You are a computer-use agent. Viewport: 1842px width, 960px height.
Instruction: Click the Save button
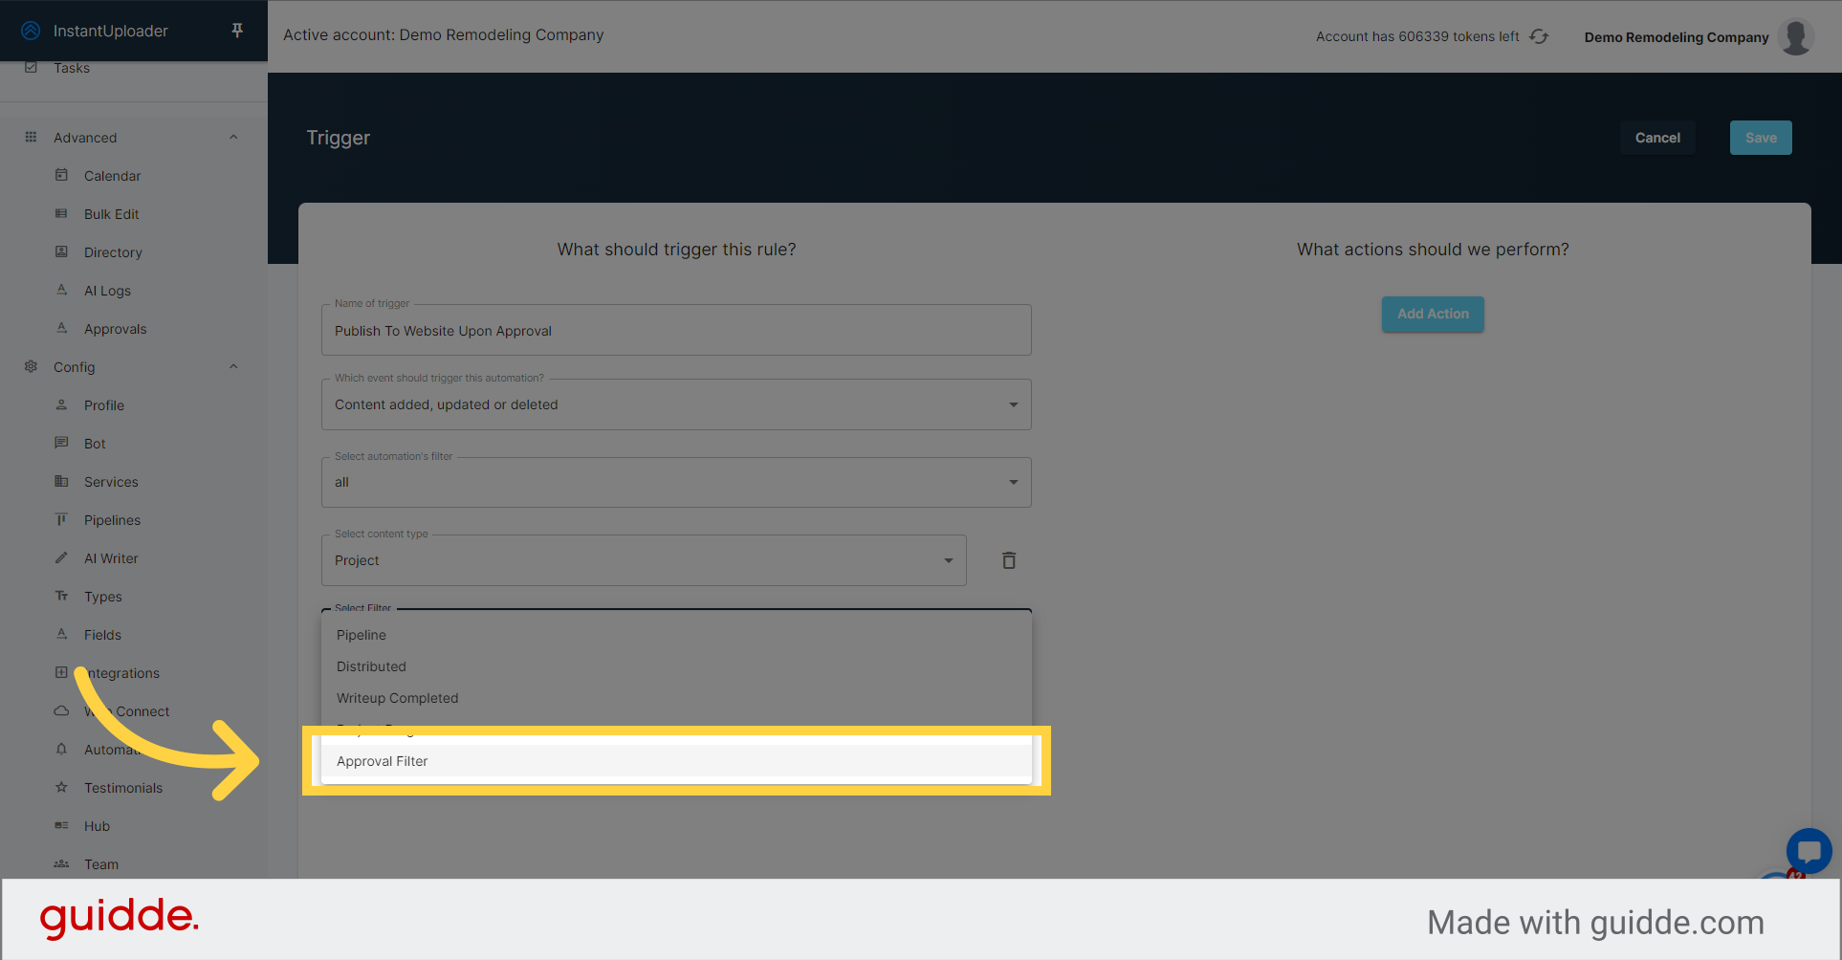pos(1760,137)
